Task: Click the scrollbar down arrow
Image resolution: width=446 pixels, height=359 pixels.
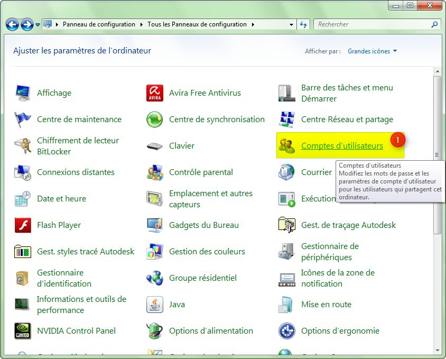Action: [437, 350]
